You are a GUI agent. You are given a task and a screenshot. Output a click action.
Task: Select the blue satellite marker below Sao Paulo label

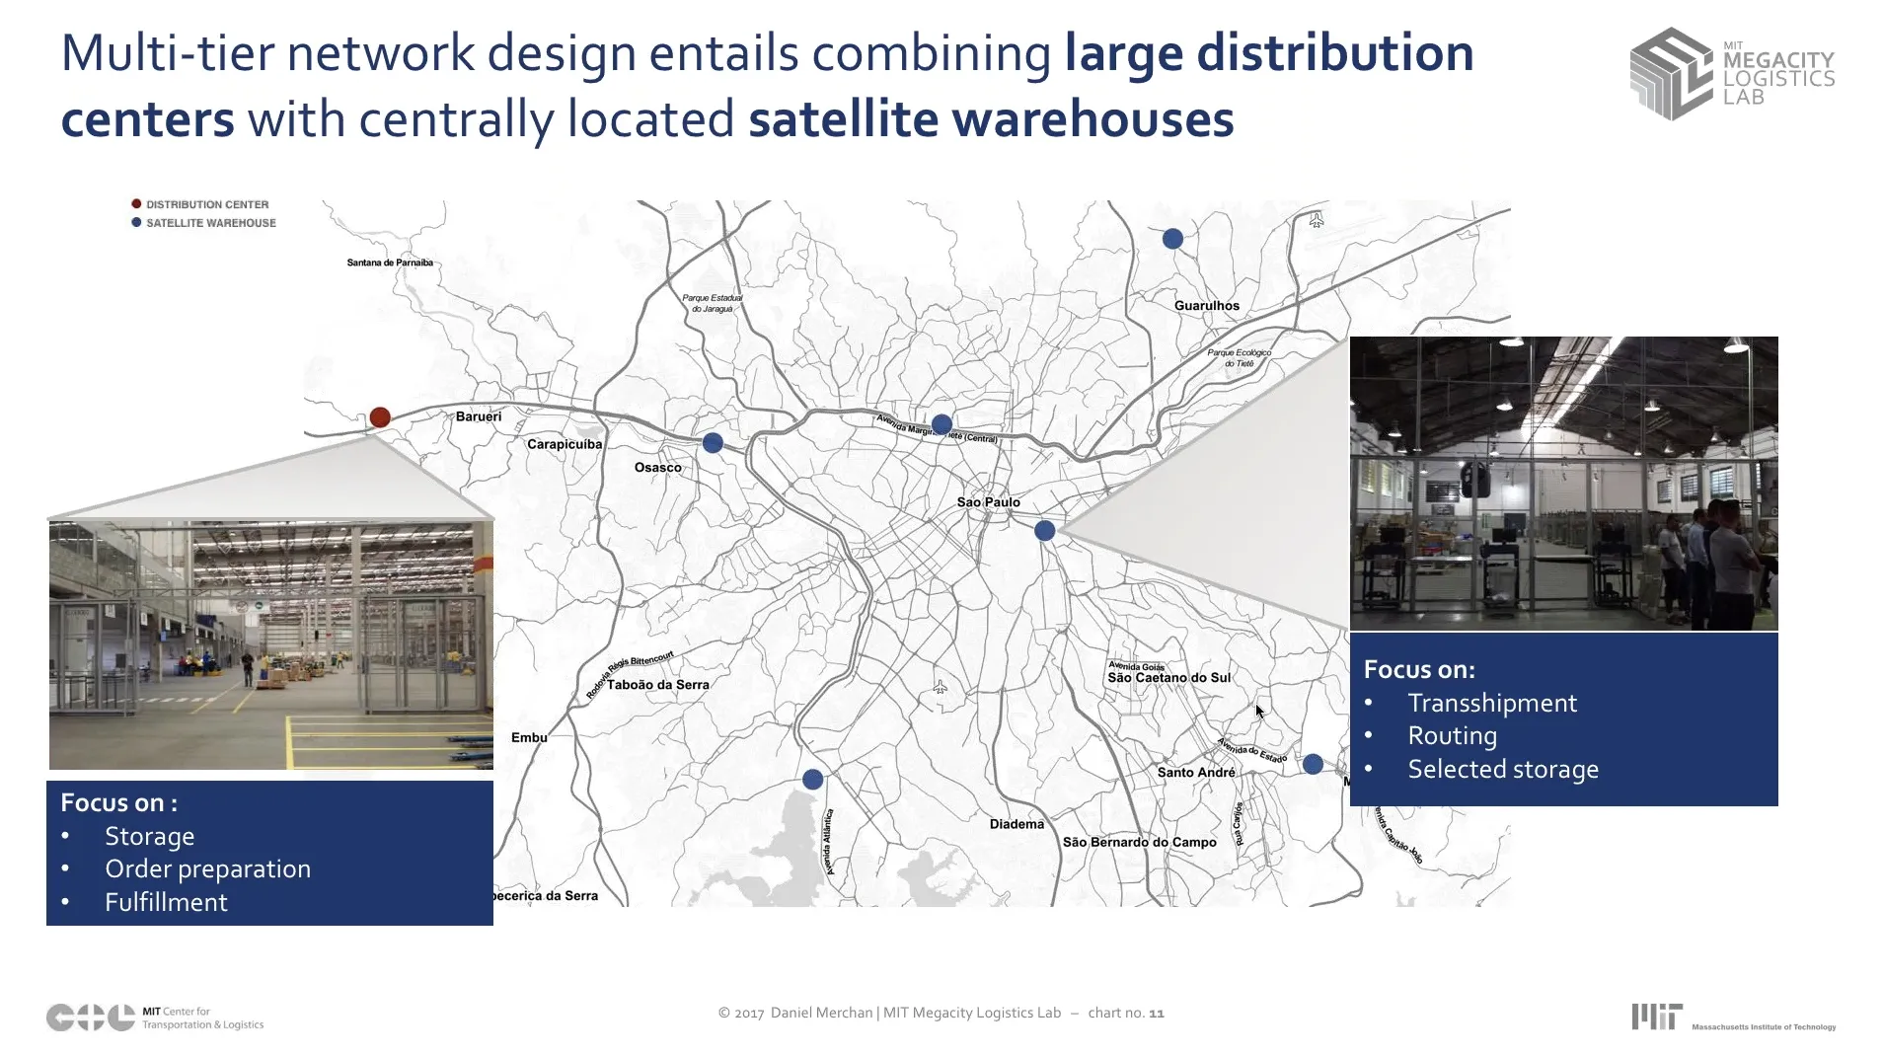click(1044, 531)
